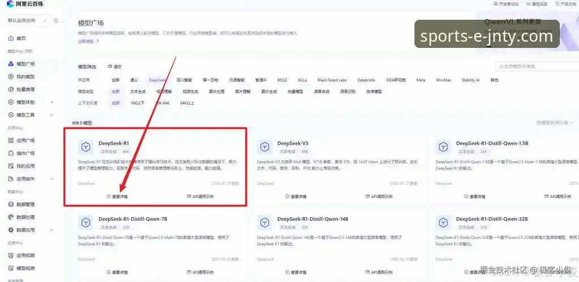Filter suppliers by 零一万物
This screenshot has width=579, height=282.
210,80
